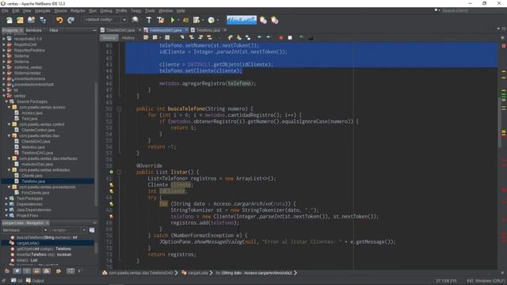Click the Output button in status bar
507x285 pixels.
click(x=35, y=281)
